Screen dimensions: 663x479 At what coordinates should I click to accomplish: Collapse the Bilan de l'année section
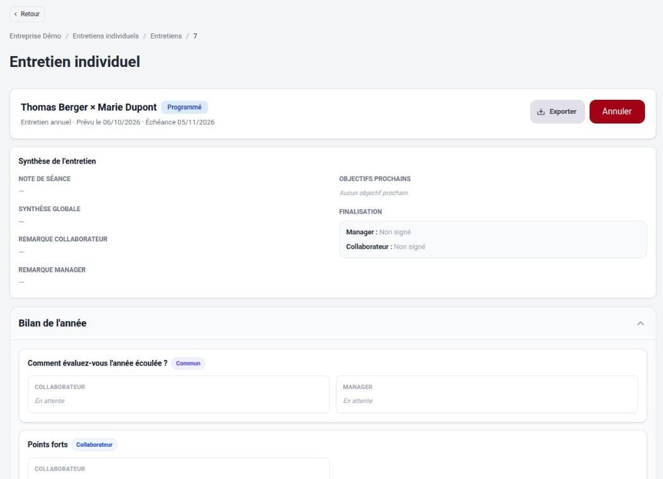coord(640,323)
